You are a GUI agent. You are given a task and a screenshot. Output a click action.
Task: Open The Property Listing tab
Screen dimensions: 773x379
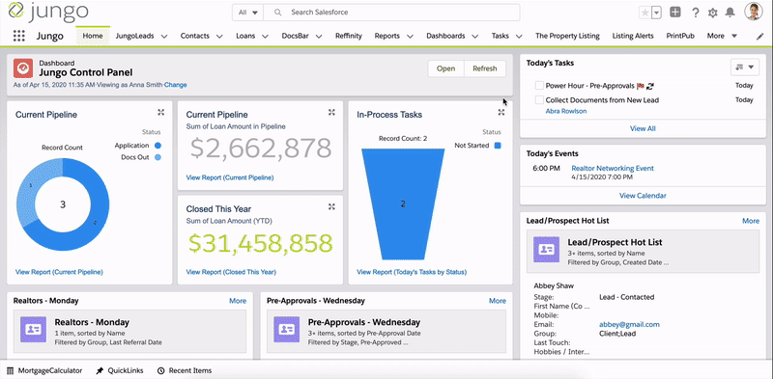[x=567, y=36]
